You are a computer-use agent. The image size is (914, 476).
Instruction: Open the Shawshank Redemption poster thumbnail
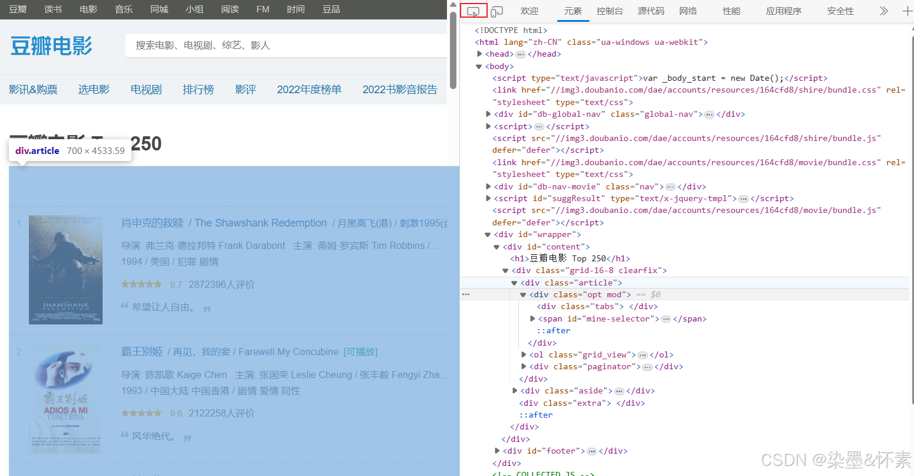coord(65,270)
